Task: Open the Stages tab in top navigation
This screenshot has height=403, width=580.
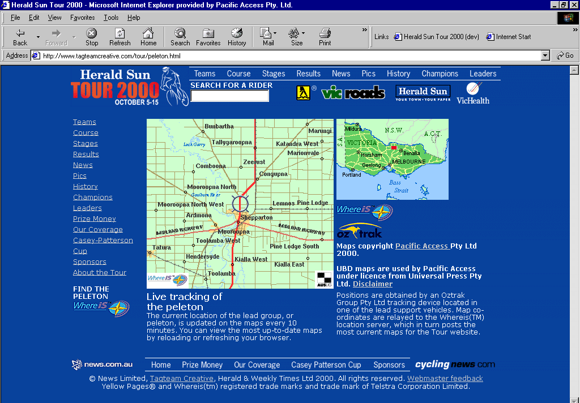Action: [274, 74]
